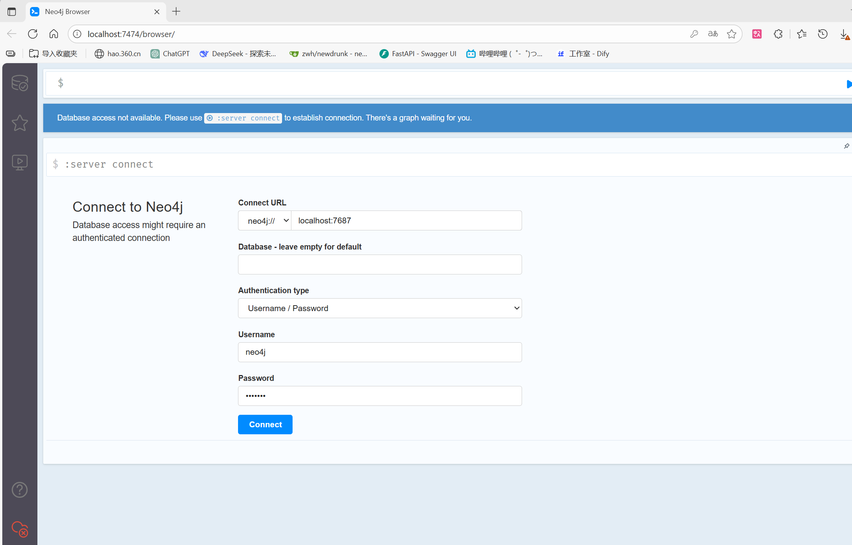Open the DeepSeek bookmark
Screen dimensions: 852x545
pyautogui.click(x=238, y=54)
